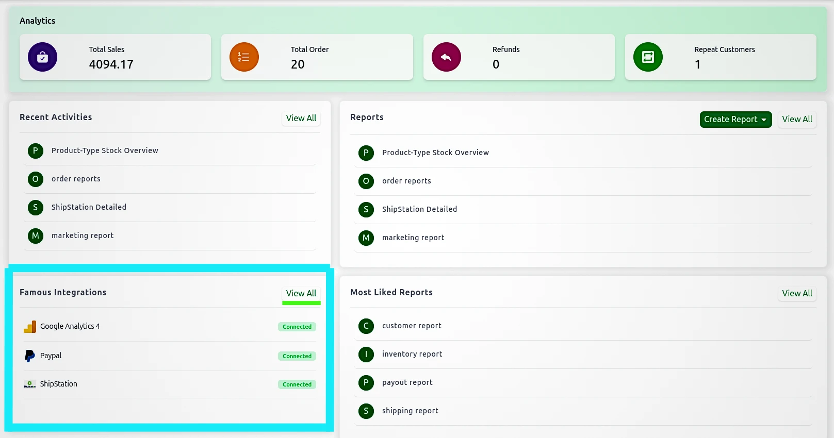This screenshot has width=834, height=438.
Task: Select marketing report in the Reports panel
Action: [413, 238]
